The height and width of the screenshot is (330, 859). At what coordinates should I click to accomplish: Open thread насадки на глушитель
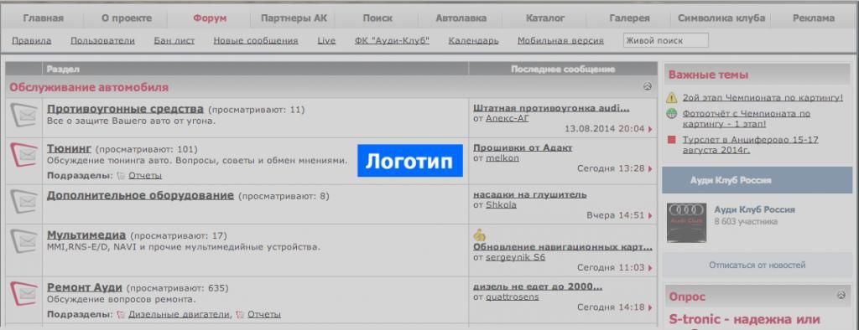(x=530, y=194)
